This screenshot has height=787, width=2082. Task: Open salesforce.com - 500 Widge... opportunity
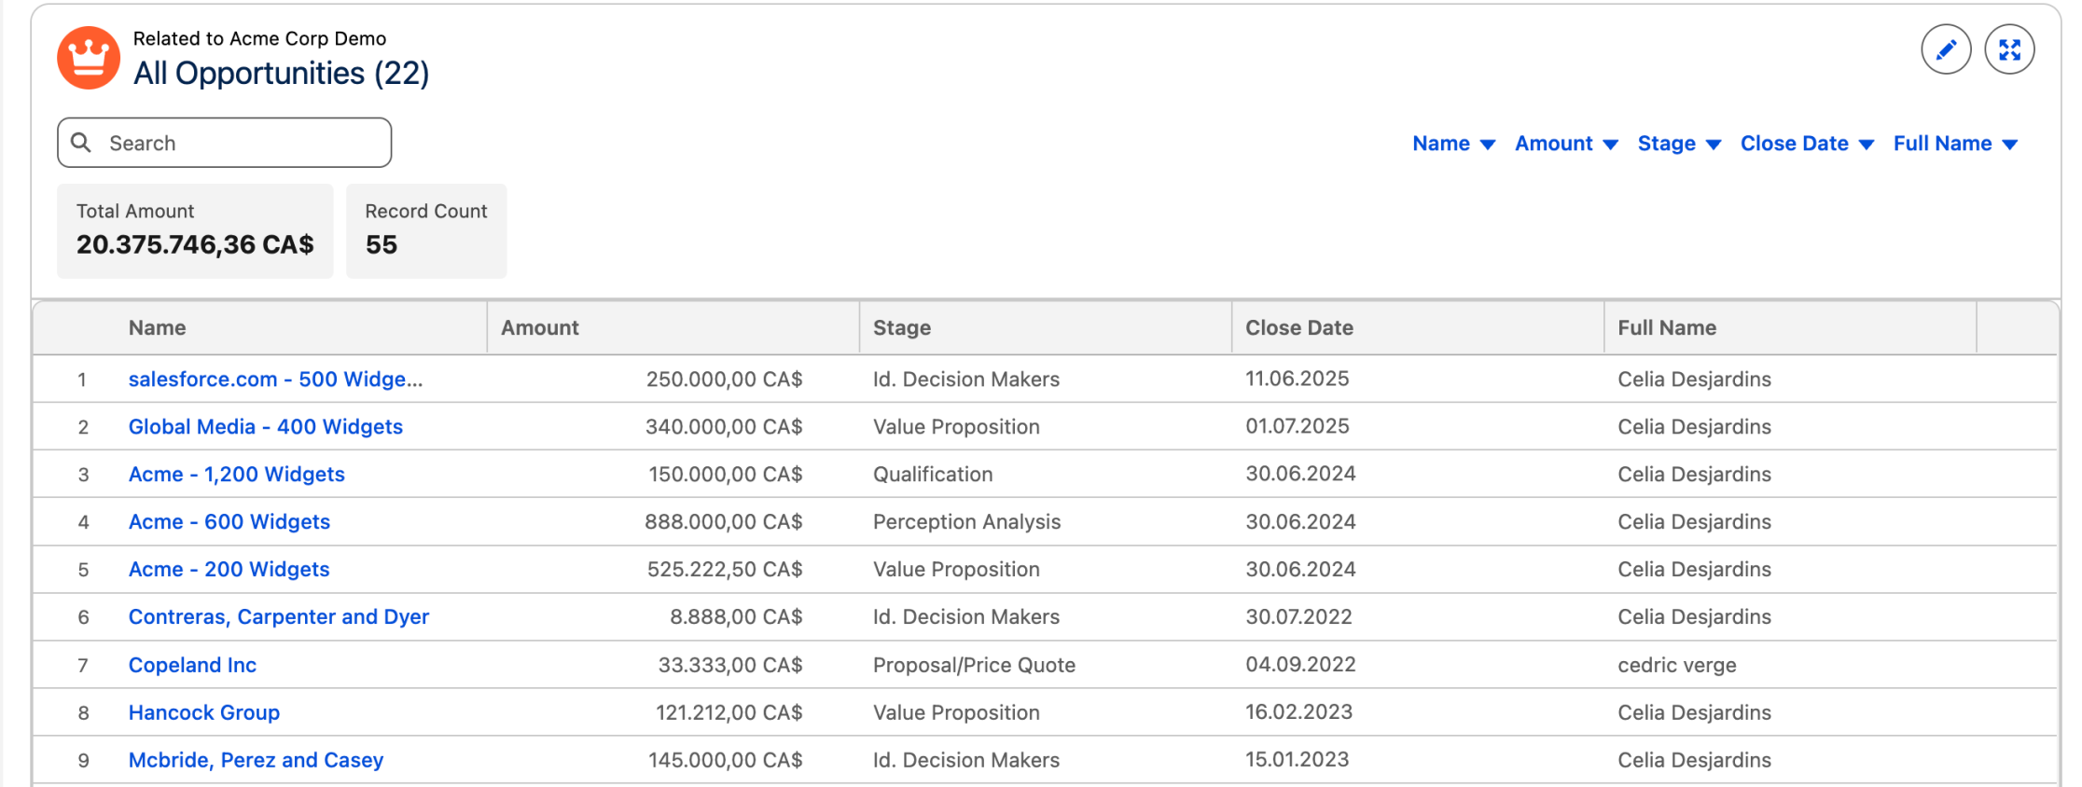coord(275,380)
